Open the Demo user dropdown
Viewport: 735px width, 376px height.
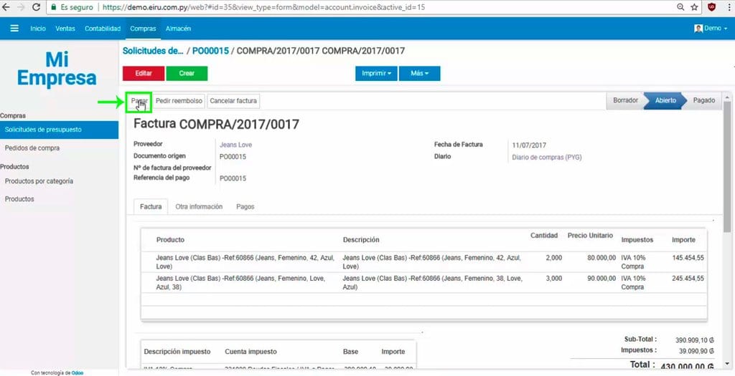coord(711,29)
